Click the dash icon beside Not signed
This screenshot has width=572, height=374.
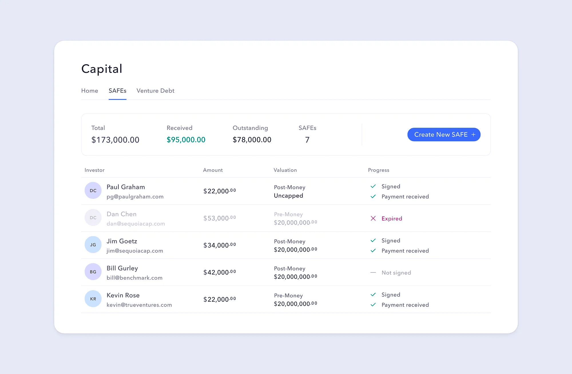click(x=373, y=273)
